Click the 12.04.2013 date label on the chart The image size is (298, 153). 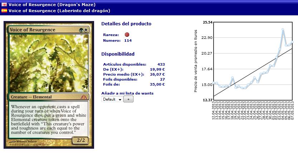pos(214,111)
